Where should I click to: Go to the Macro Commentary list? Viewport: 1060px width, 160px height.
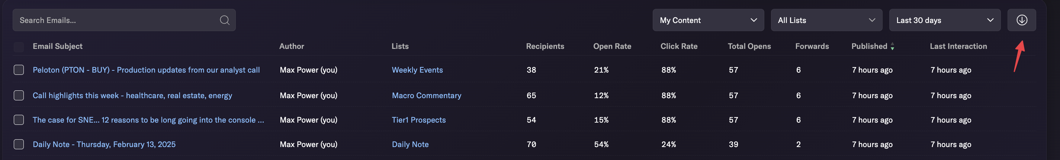[426, 95]
